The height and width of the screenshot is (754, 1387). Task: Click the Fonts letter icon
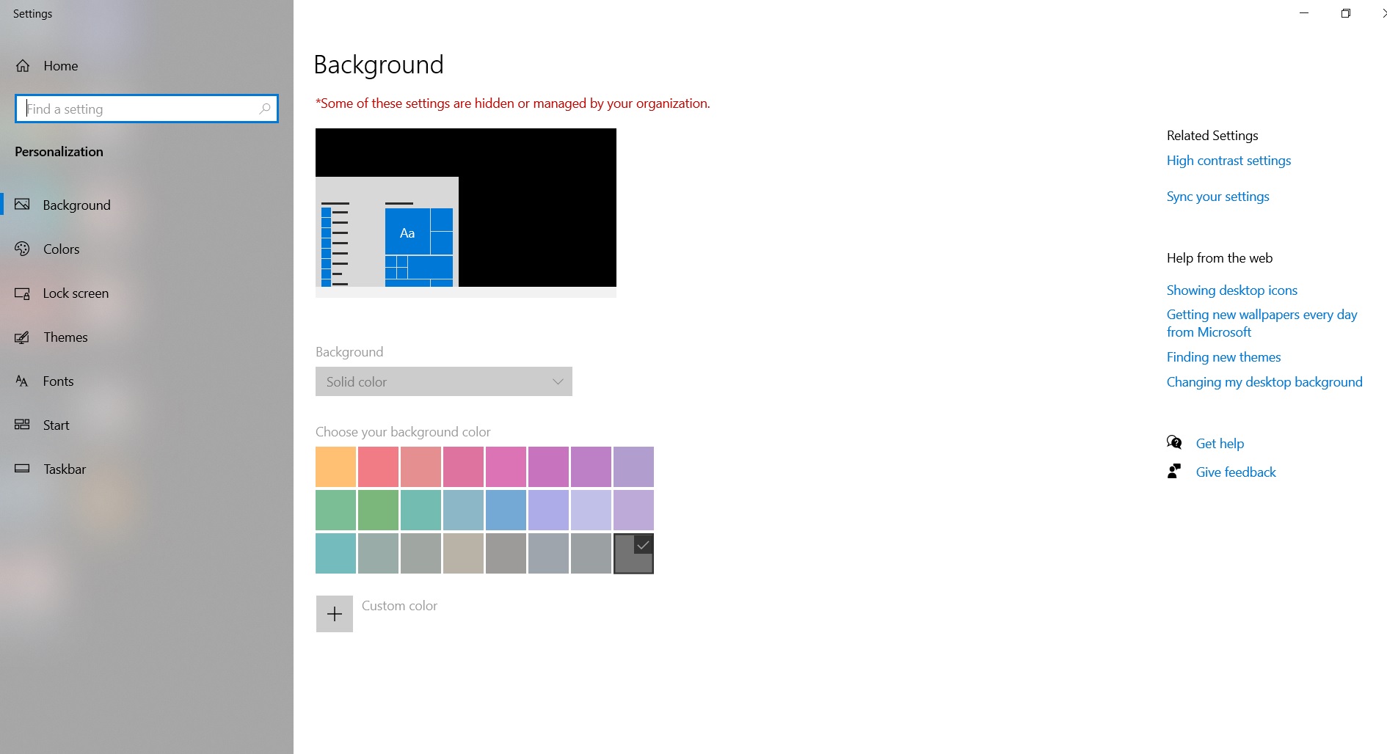22,381
